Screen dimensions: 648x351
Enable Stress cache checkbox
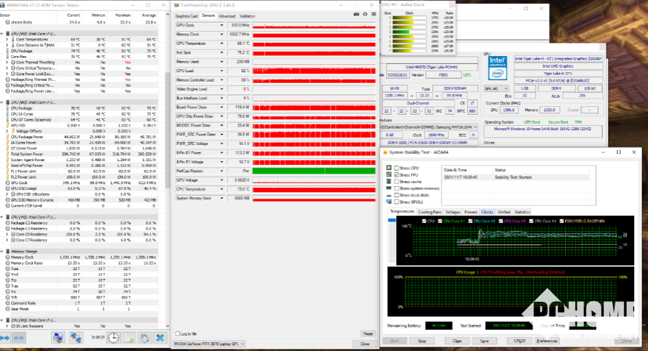tap(397, 182)
